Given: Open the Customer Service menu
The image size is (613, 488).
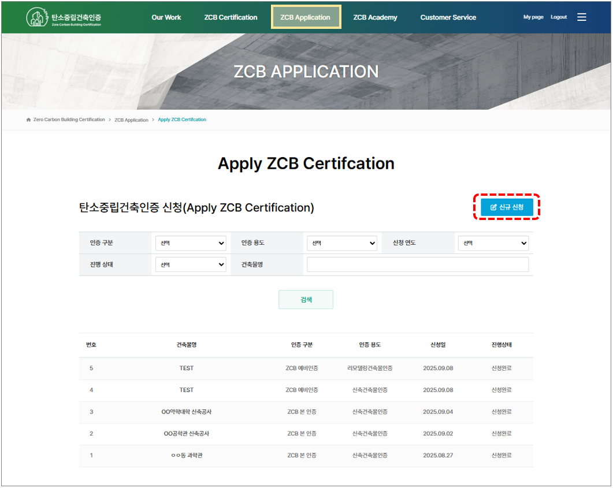Looking at the screenshot, I should point(448,17).
